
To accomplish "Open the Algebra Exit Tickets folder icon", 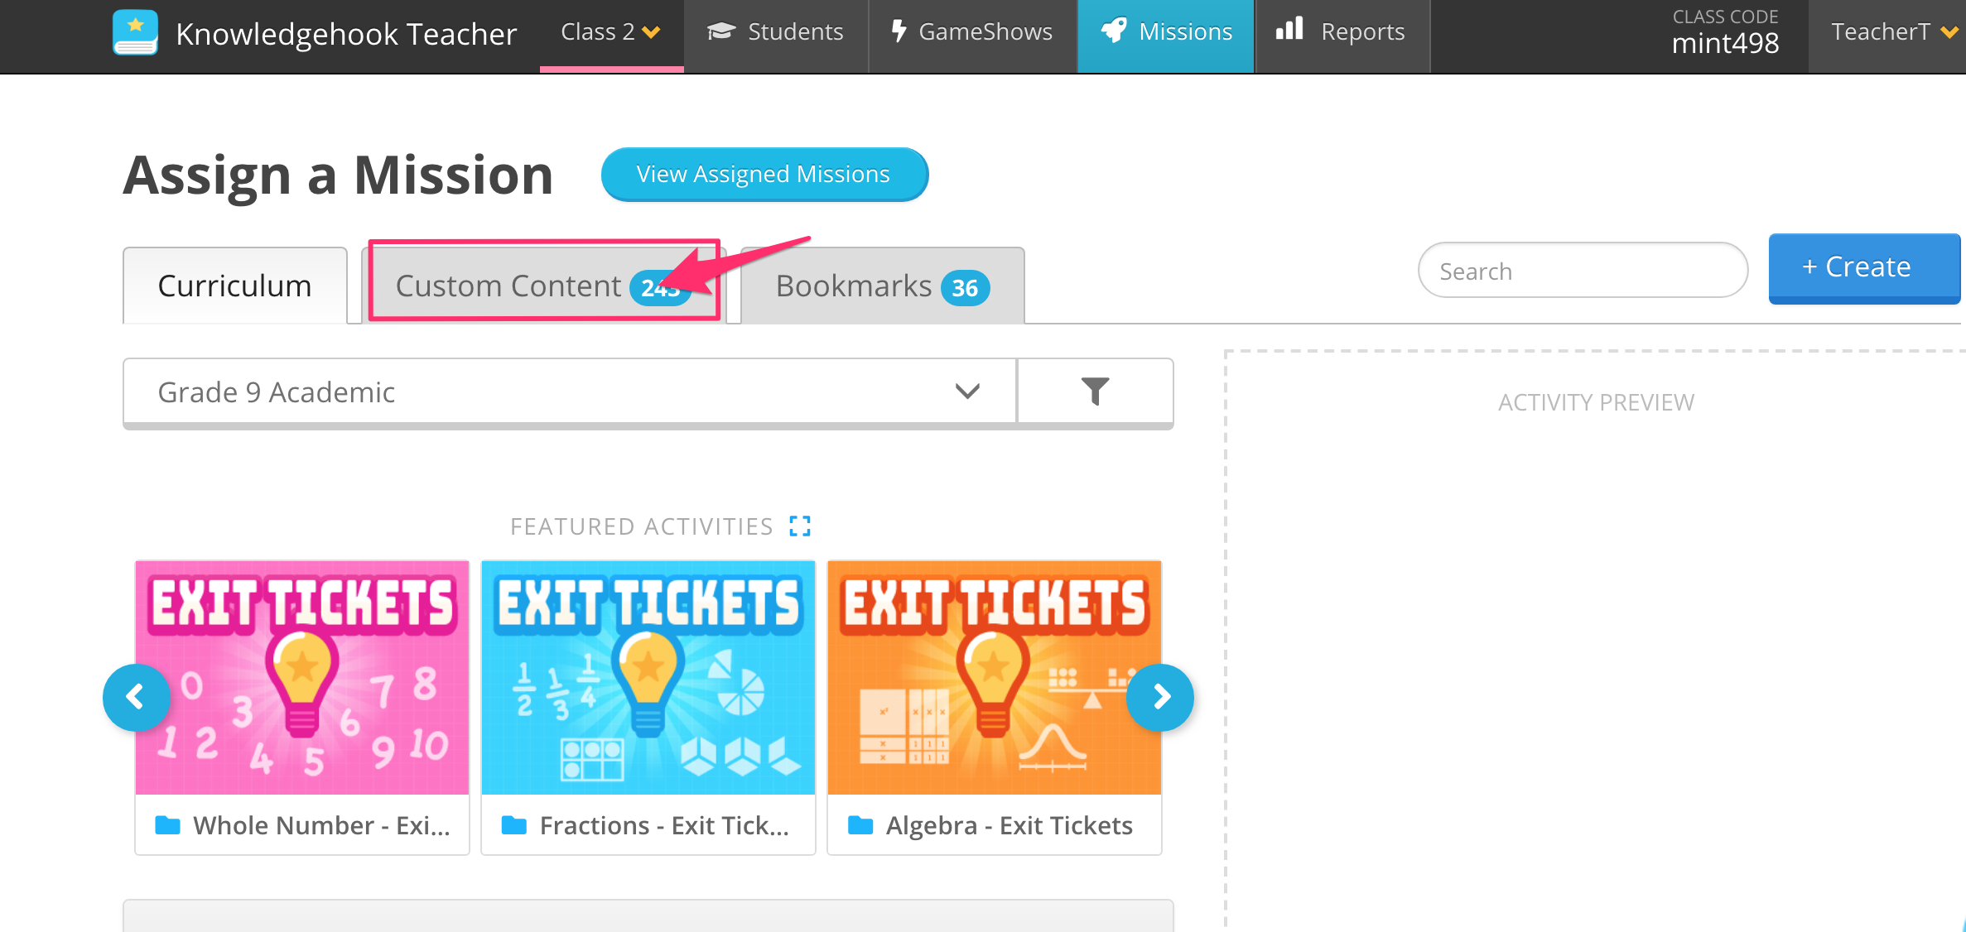I will tap(860, 825).
